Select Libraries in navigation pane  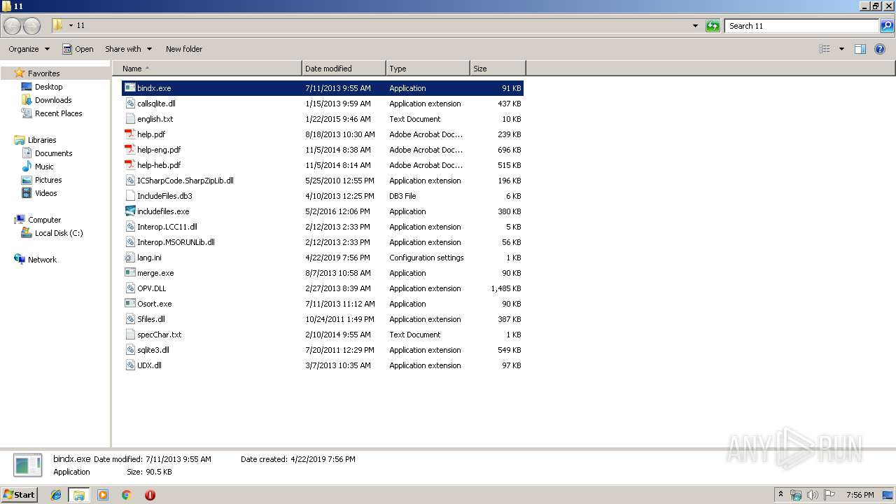click(x=42, y=140)
